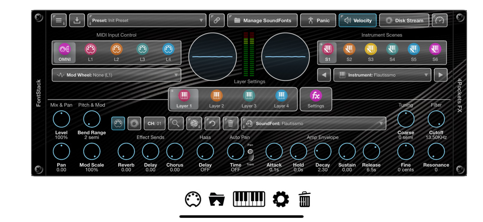This screenshot has height=222, width=483.
Task: Click the open folder icon in bottom bar
Action: [217, 199]
